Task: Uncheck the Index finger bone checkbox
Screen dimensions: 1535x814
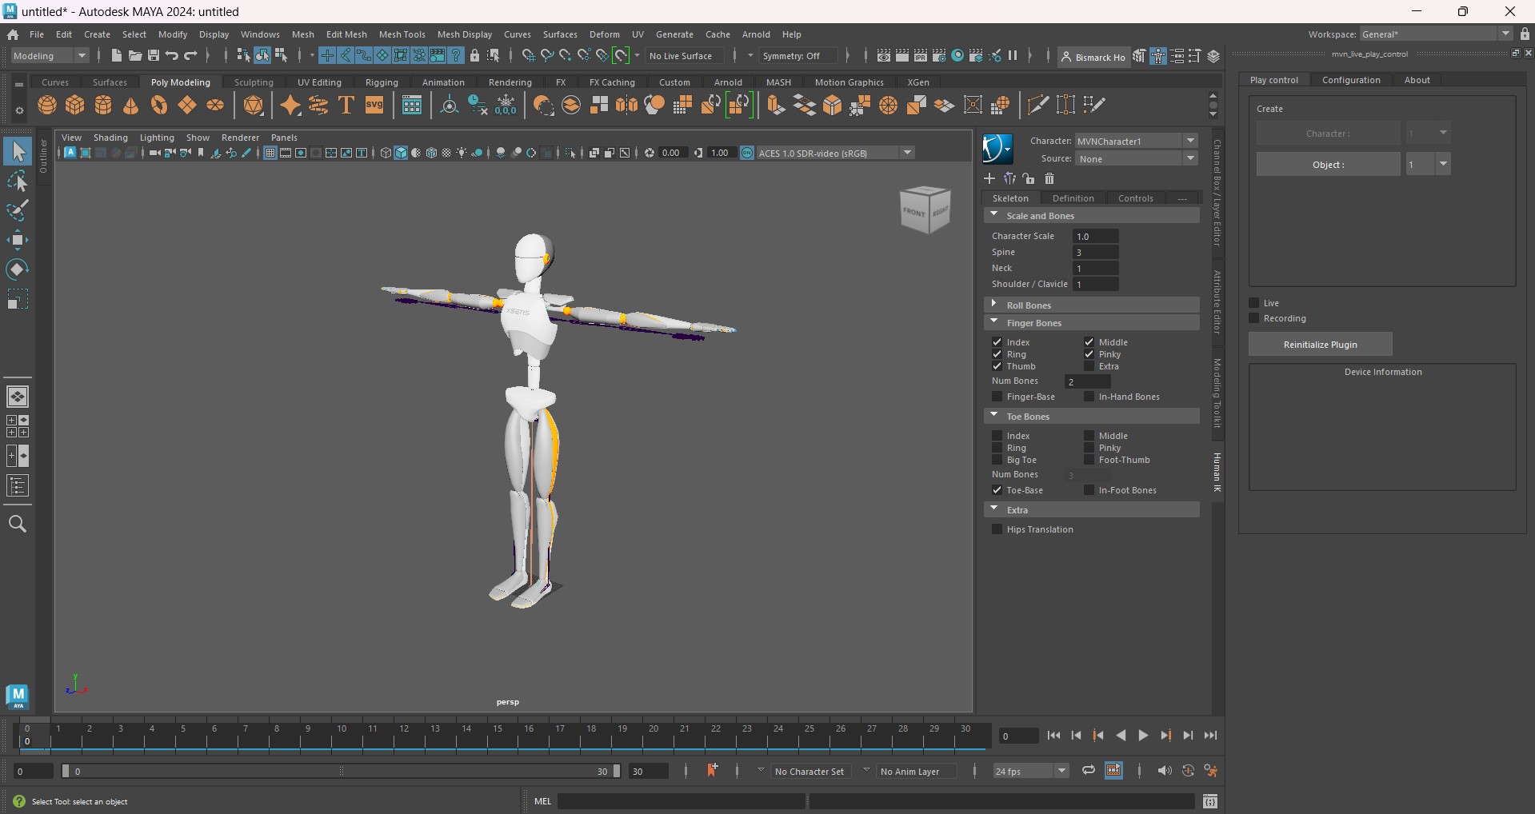Action: tap(997, 342)
